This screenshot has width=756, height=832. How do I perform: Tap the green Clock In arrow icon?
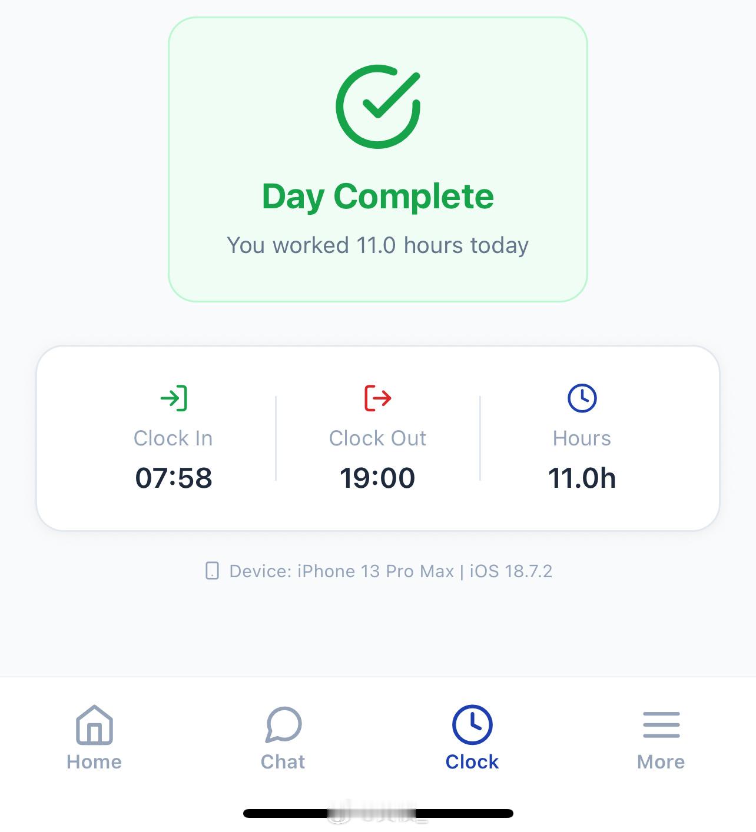[x=174, y=398]
